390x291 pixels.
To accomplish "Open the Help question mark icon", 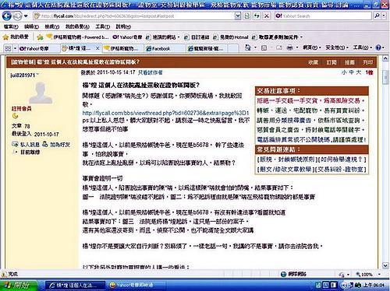I will (x=378, y=47).
